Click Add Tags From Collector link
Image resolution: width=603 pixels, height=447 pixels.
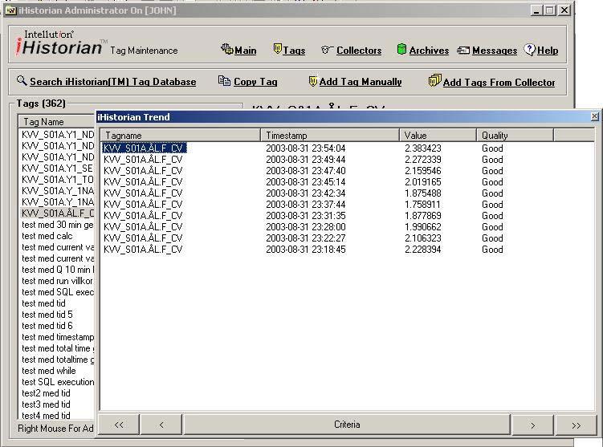tap(499, 82)
